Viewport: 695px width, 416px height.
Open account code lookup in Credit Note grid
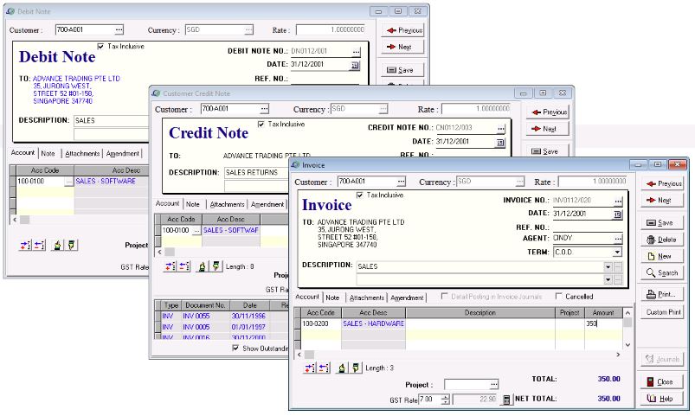(x=196, y=230)
